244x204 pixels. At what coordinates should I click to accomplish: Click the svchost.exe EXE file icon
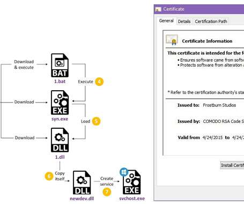(132, 183)
